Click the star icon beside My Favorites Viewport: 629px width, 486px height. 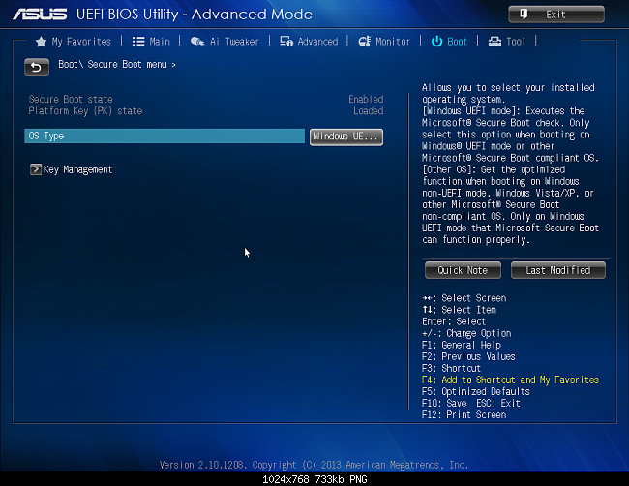(x=41, y=42)
